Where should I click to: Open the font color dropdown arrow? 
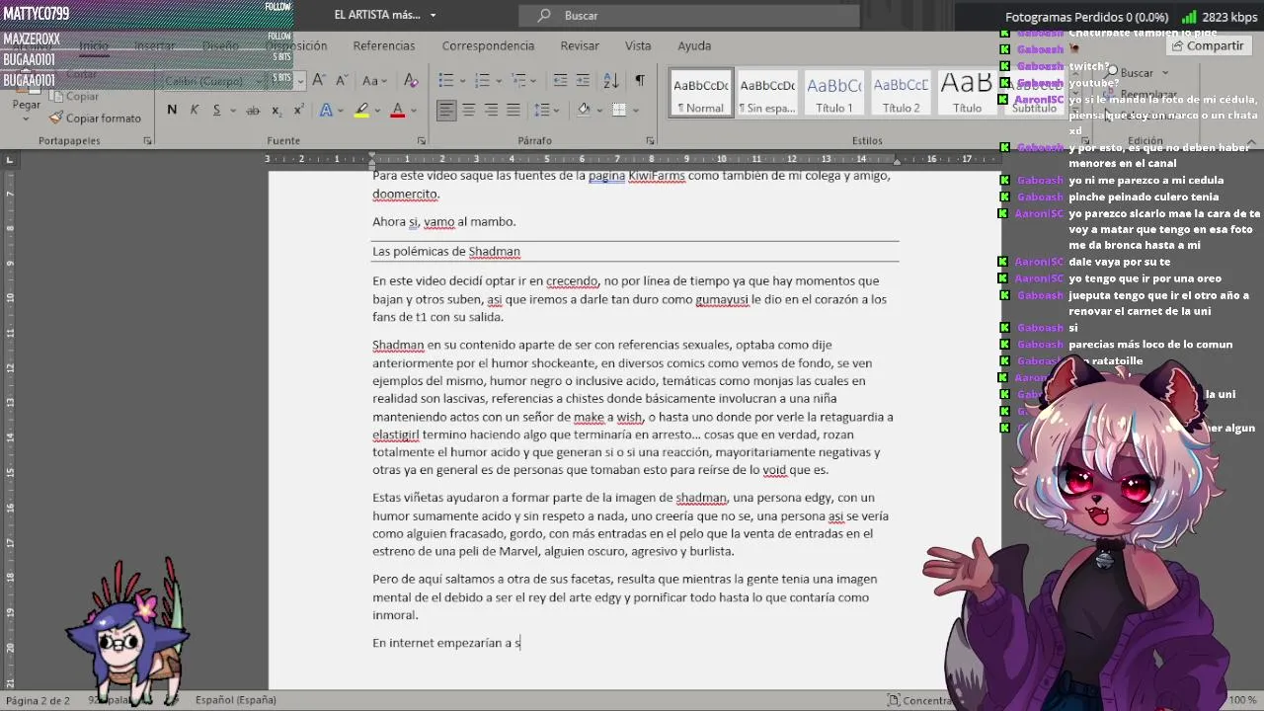pos(413,110)
